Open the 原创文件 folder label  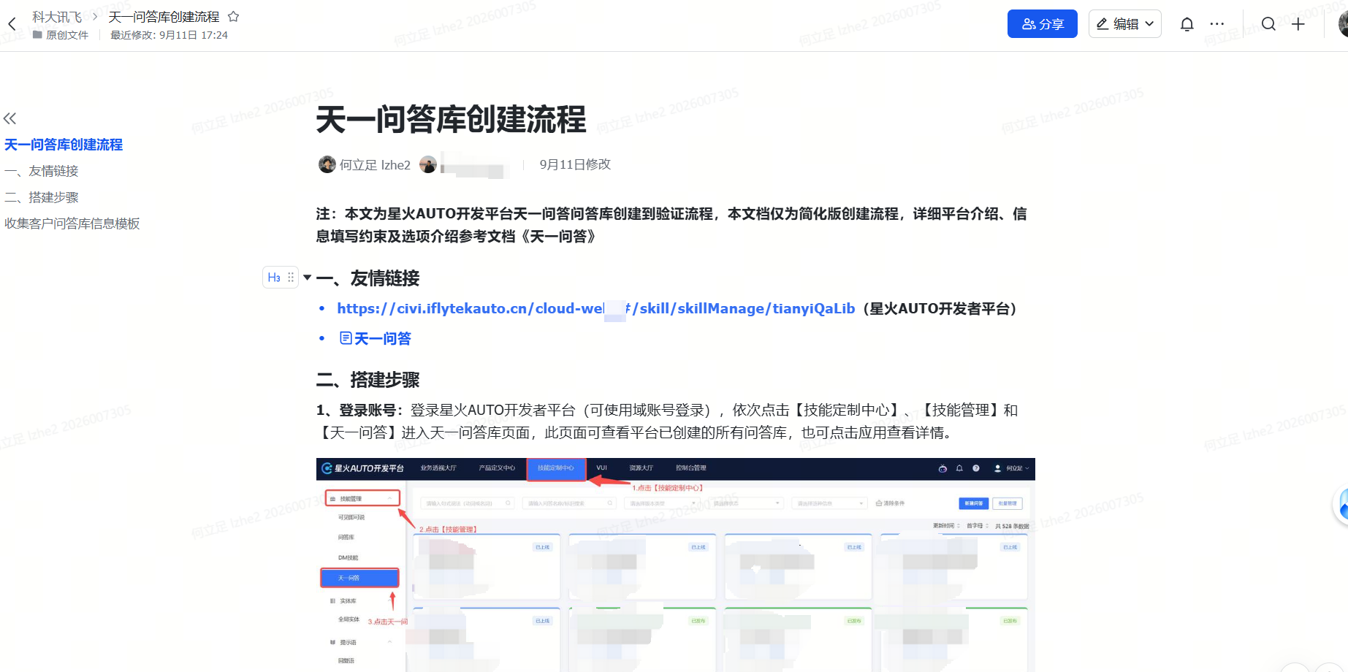pos(61,35)
